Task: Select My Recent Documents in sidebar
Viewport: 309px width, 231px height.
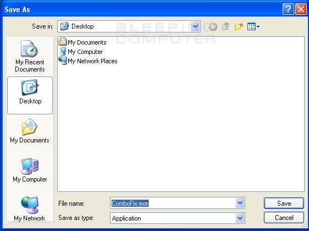Action: coord(30,56)
